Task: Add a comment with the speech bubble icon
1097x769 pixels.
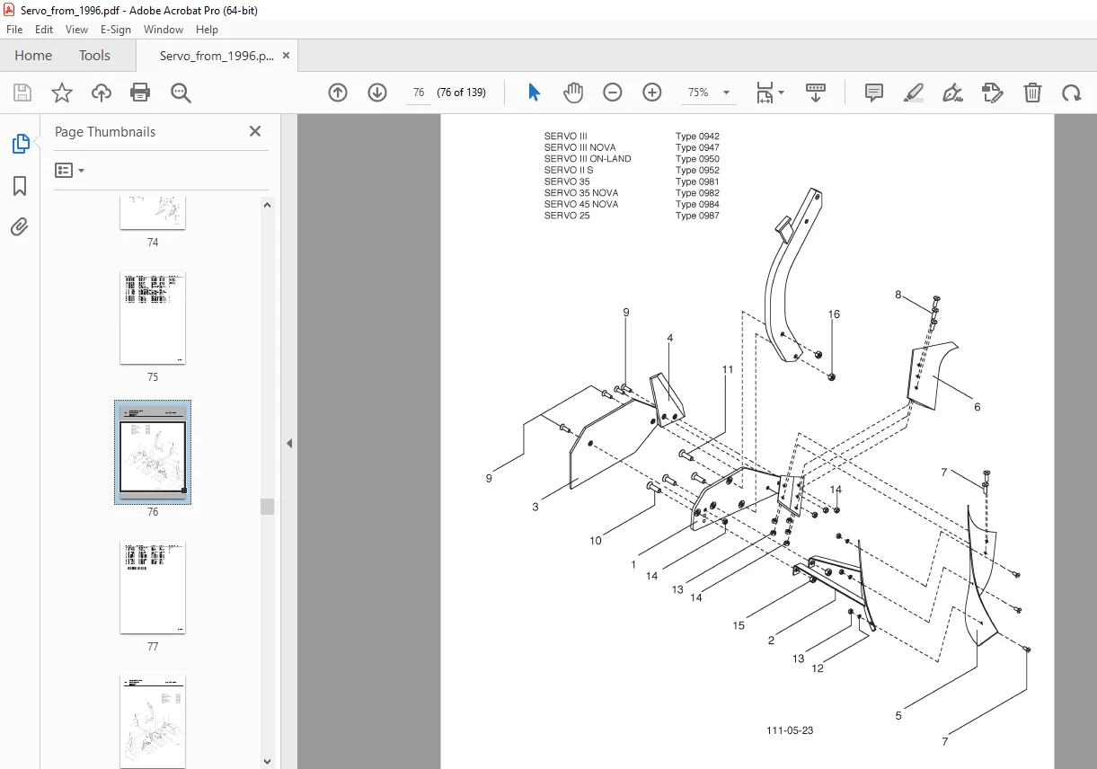Action: [874, 93]
